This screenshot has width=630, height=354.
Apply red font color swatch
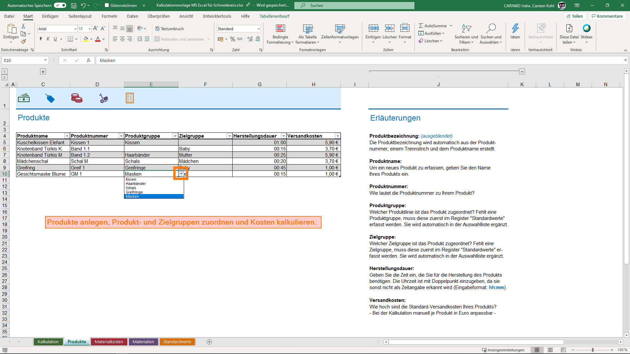98,39
